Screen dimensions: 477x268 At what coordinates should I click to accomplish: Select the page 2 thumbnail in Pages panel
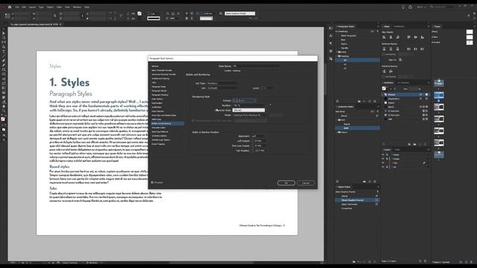[439, 95]
